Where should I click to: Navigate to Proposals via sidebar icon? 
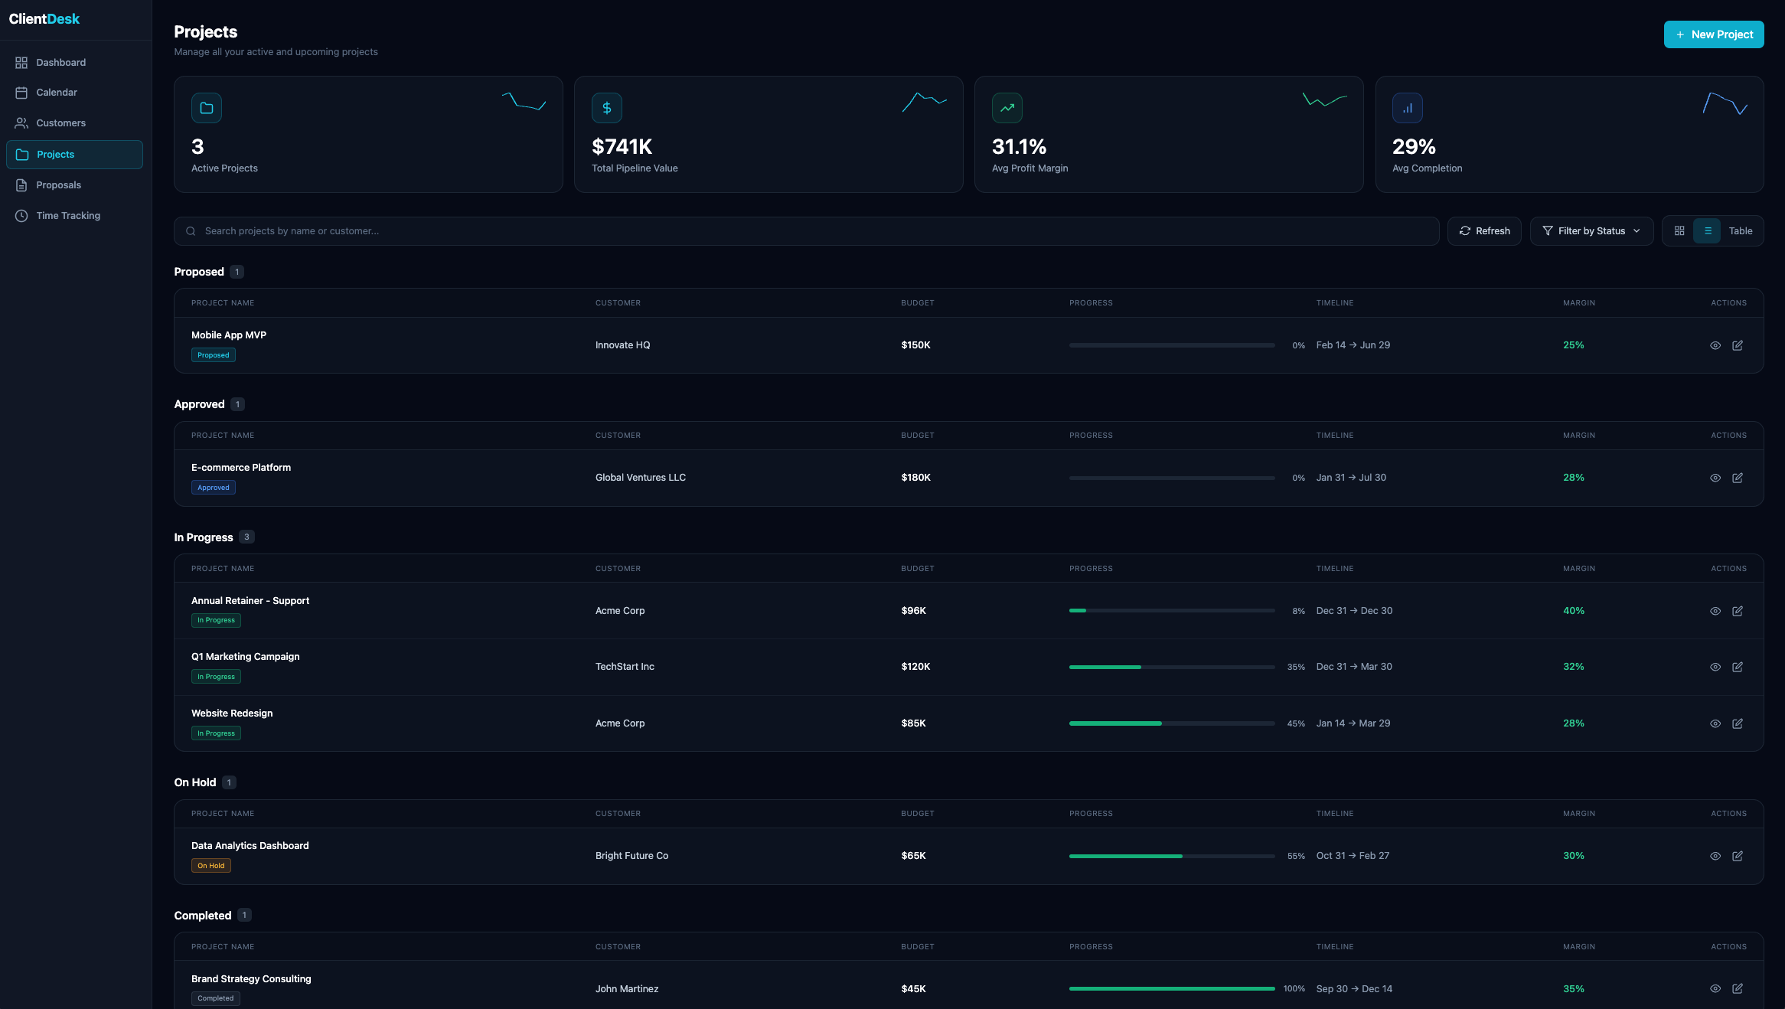point(21,184)
